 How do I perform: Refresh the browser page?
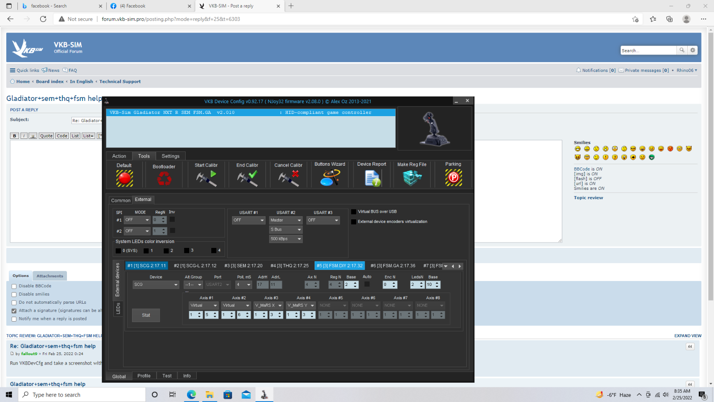click(43, 19)
